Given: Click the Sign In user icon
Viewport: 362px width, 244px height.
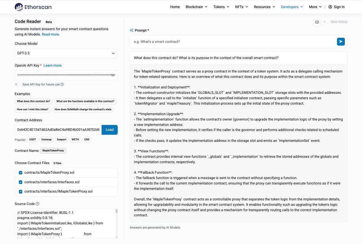Looking at the screenshot, I should tap(330, 7).
